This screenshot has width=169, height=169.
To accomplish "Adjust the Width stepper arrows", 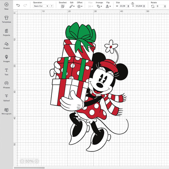I will point(128,6).
